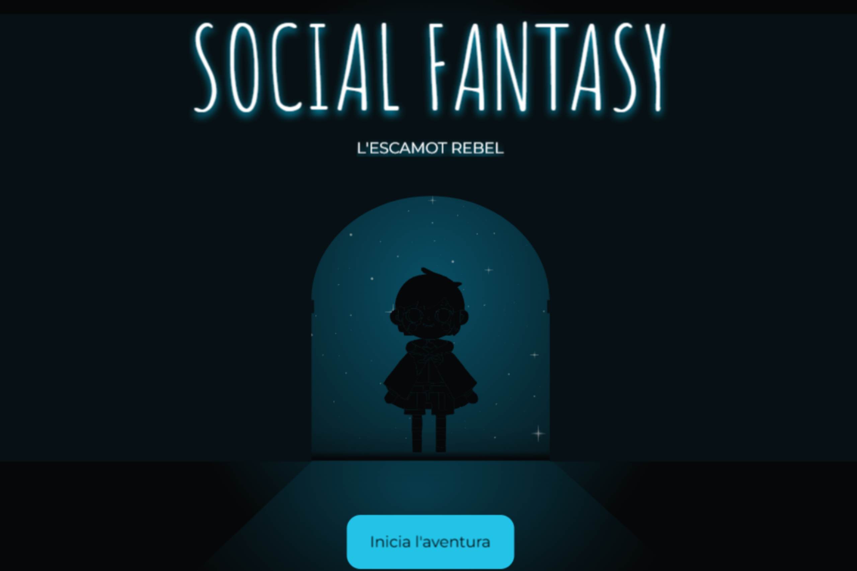Tap the large sparkle star near the archway's lower right
The width and height of the screenshot is (857, 571).
point(538,433)
